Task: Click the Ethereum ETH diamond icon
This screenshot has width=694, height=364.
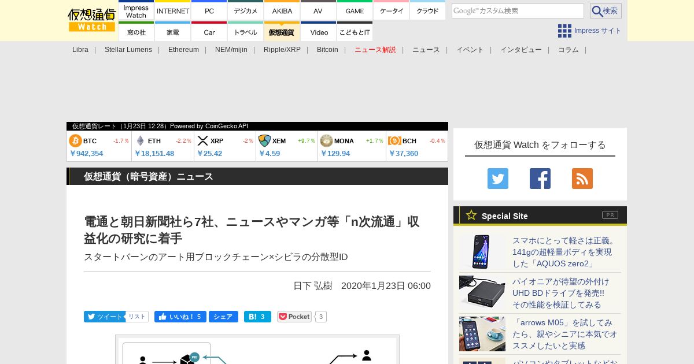Action: 140,141
